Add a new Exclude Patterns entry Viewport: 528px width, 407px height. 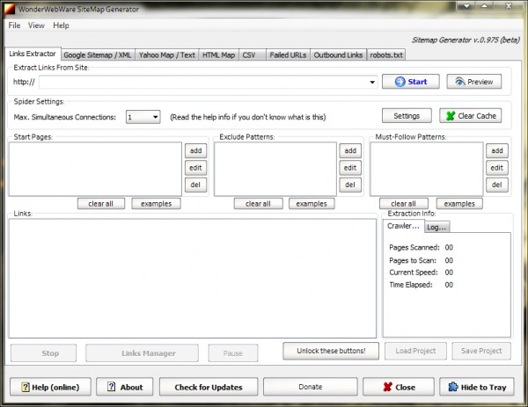tap(350, 150)
